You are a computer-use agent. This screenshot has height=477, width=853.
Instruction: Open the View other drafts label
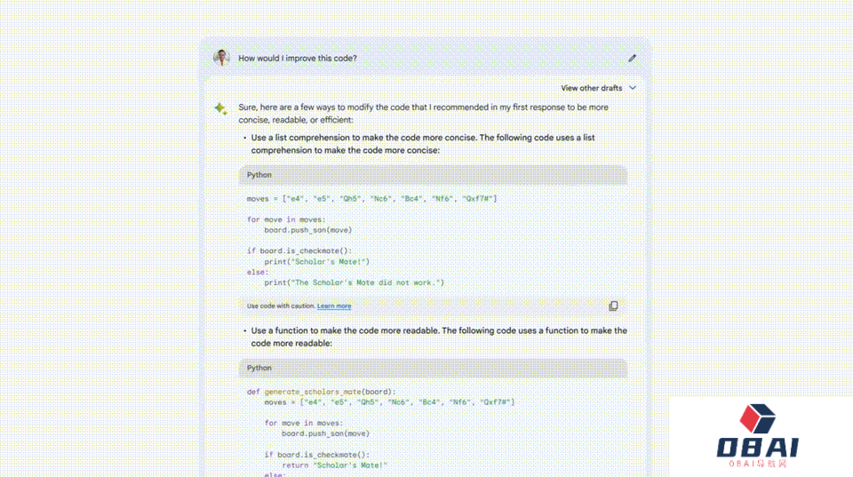tap(592, 88)
